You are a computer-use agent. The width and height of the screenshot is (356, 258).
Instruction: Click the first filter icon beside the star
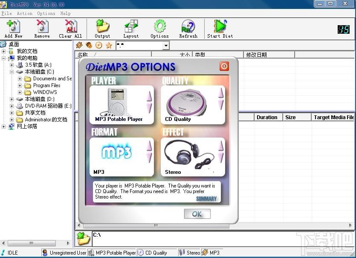coord(79,45)
